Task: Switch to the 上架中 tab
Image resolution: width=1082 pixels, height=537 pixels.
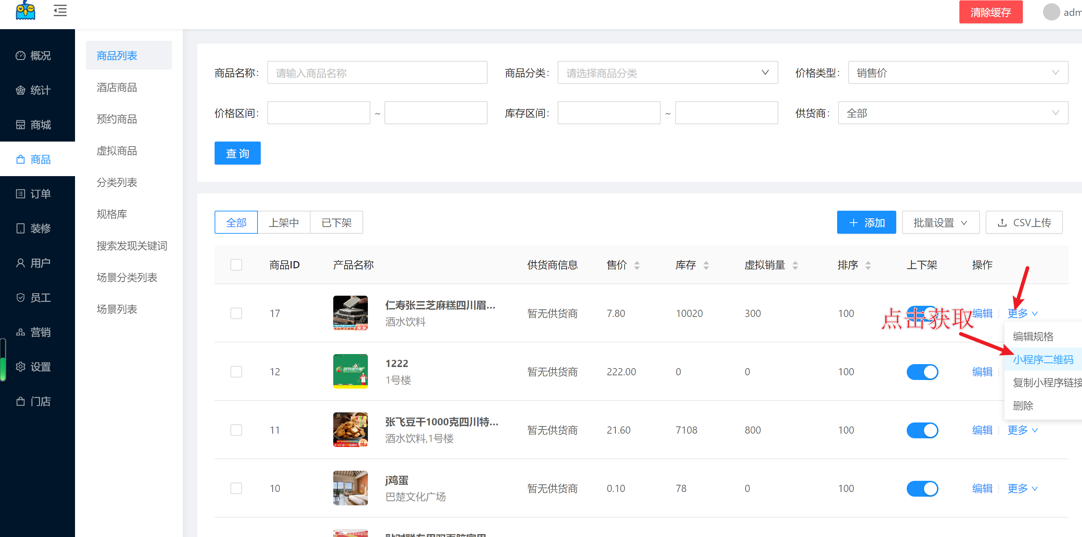Action: tap(283, 222)
